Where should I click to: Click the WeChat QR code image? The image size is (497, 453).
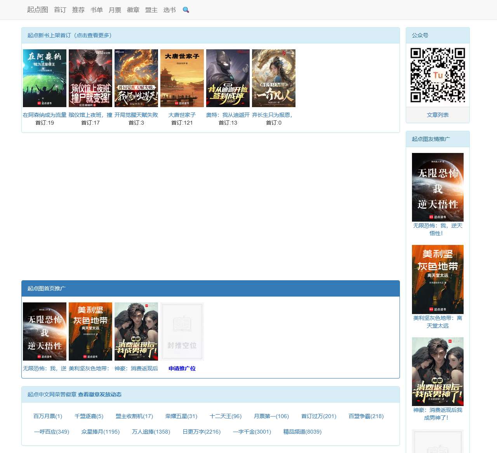tap(438, 75)
